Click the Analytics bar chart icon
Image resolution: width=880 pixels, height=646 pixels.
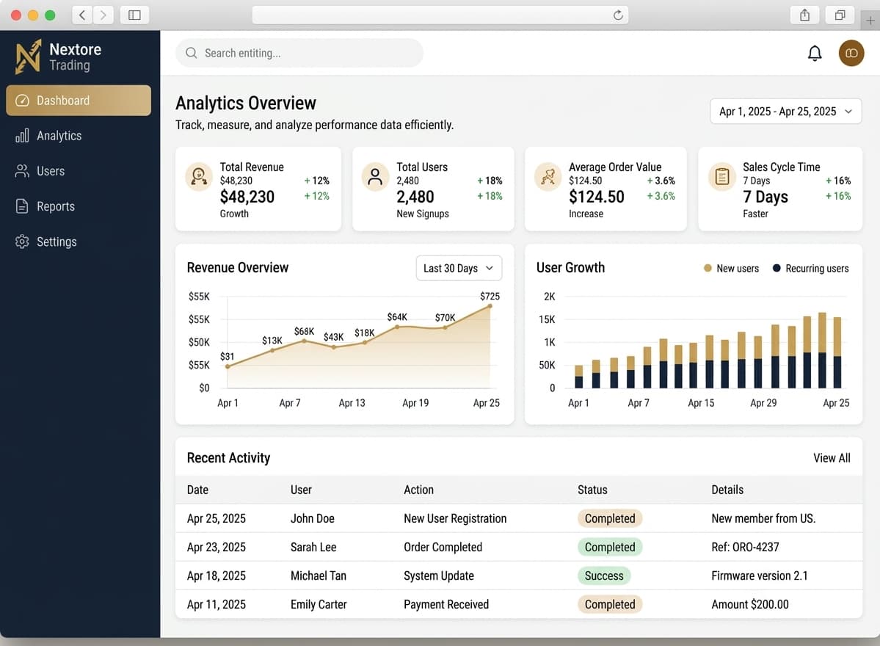pos(22,136)
